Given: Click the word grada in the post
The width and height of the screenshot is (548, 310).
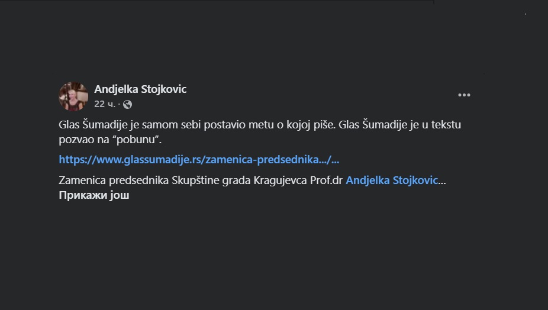Looking at the screenshot, I should (x=233, y=180).
